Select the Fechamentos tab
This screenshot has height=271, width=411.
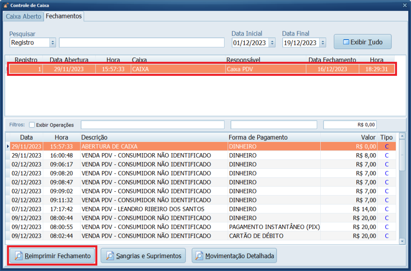pos(63,16)
